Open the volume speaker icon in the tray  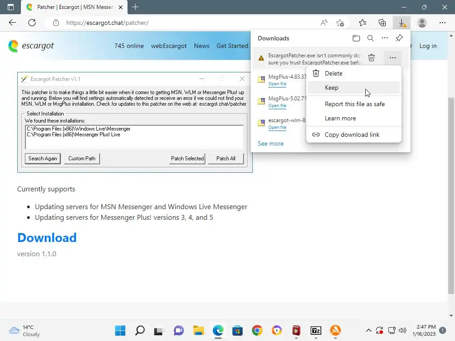tap(403, 330)
